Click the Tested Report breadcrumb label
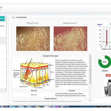 (x=21, y=17)
